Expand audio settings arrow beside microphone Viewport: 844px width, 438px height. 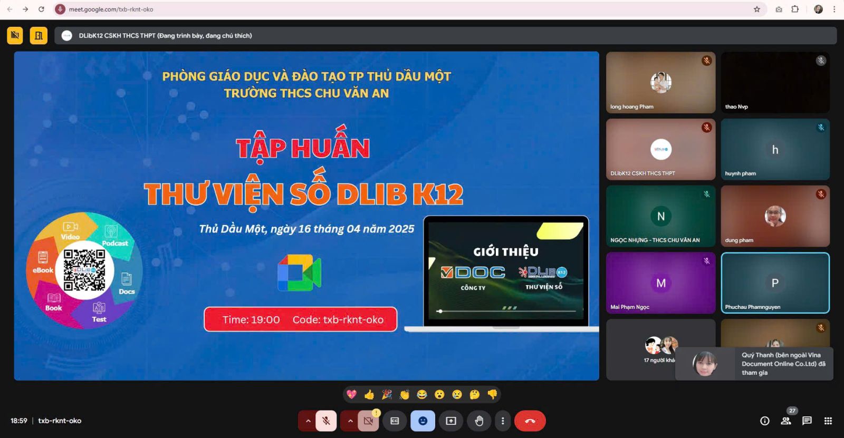point(308,421)
